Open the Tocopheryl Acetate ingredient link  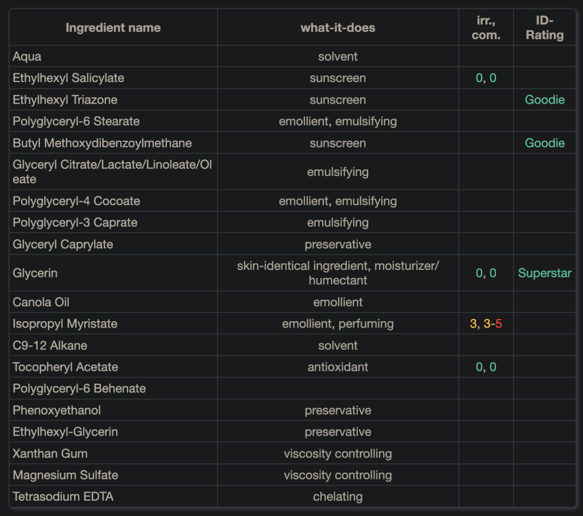(x=65, y=367)
